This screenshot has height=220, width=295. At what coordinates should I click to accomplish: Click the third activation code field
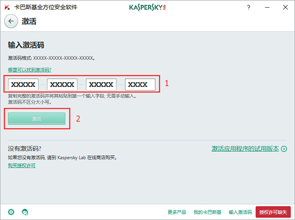pyautogui.click(x=101, y=85)
